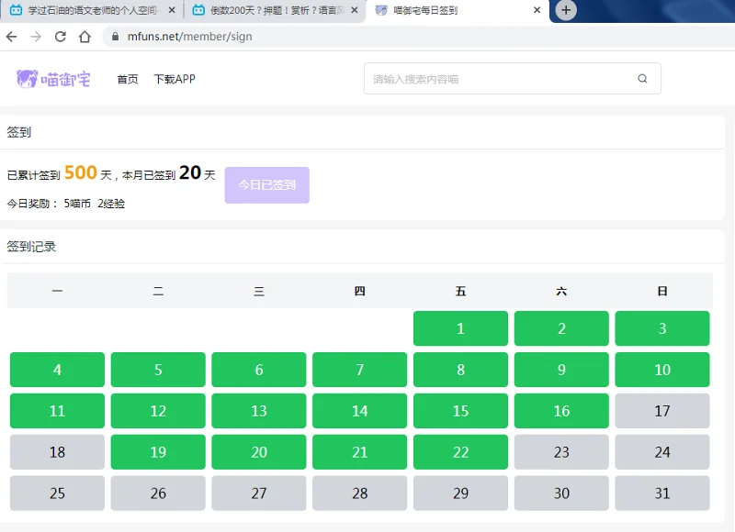Open a new tab with the plus icon

(x=566, y=10)
